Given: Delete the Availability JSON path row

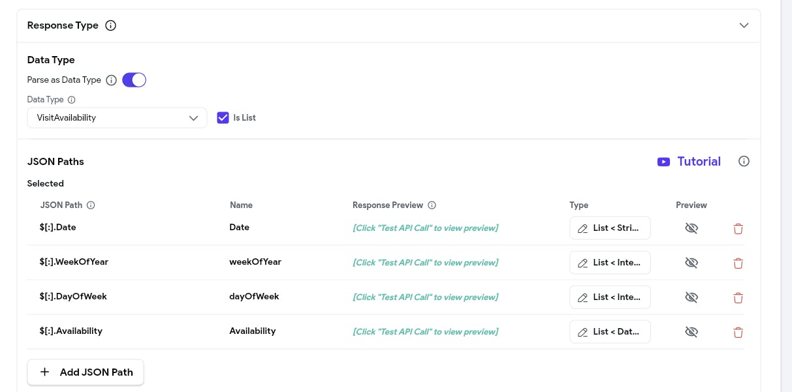Looking at the screenshot, I should tap(738, 333).
